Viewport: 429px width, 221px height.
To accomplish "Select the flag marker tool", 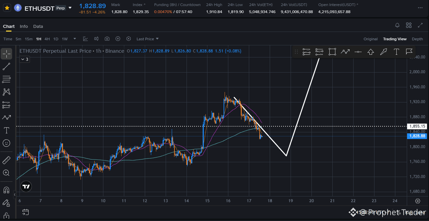I will click(x=409, y=52).
